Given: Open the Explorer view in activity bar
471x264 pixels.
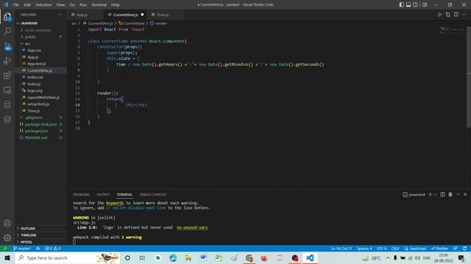Looking at the screenshot, I should [7, 17].
